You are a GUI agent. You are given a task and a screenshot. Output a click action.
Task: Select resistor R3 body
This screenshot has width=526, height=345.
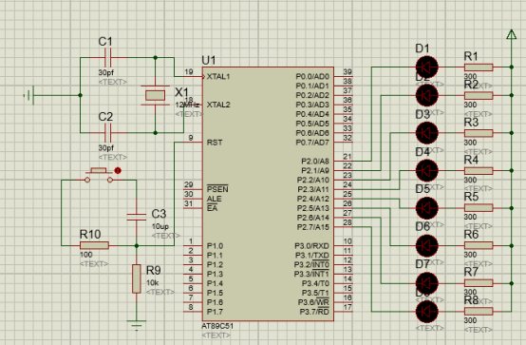[479, 133]
